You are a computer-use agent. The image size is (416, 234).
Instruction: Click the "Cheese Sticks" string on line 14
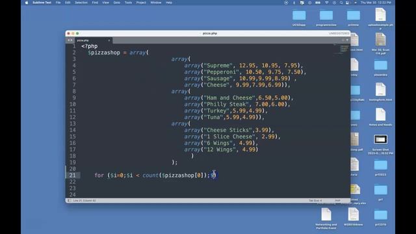(227, 130)
